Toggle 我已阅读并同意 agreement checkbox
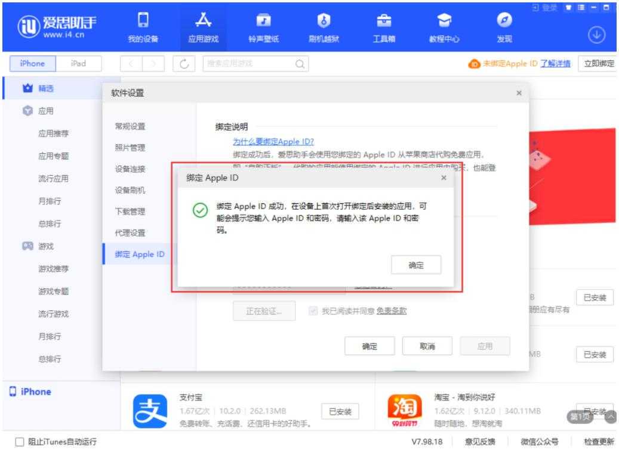Image resolution: width=619 pixels, height=450 pixels. tap(313, 311)
